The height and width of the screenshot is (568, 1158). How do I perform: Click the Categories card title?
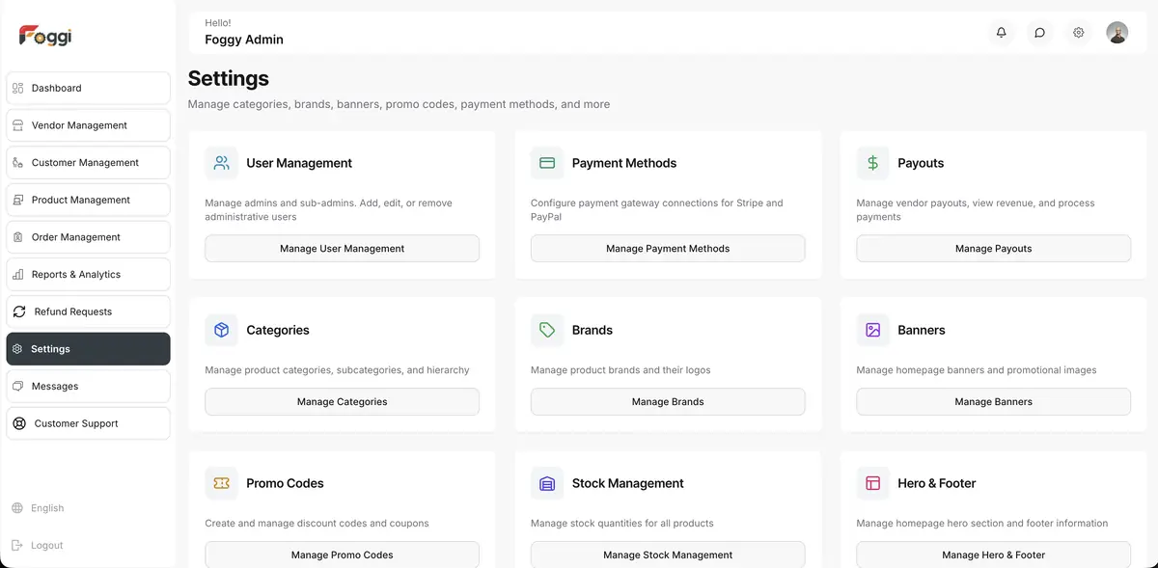pyautogui.click(x=278, y=330)
